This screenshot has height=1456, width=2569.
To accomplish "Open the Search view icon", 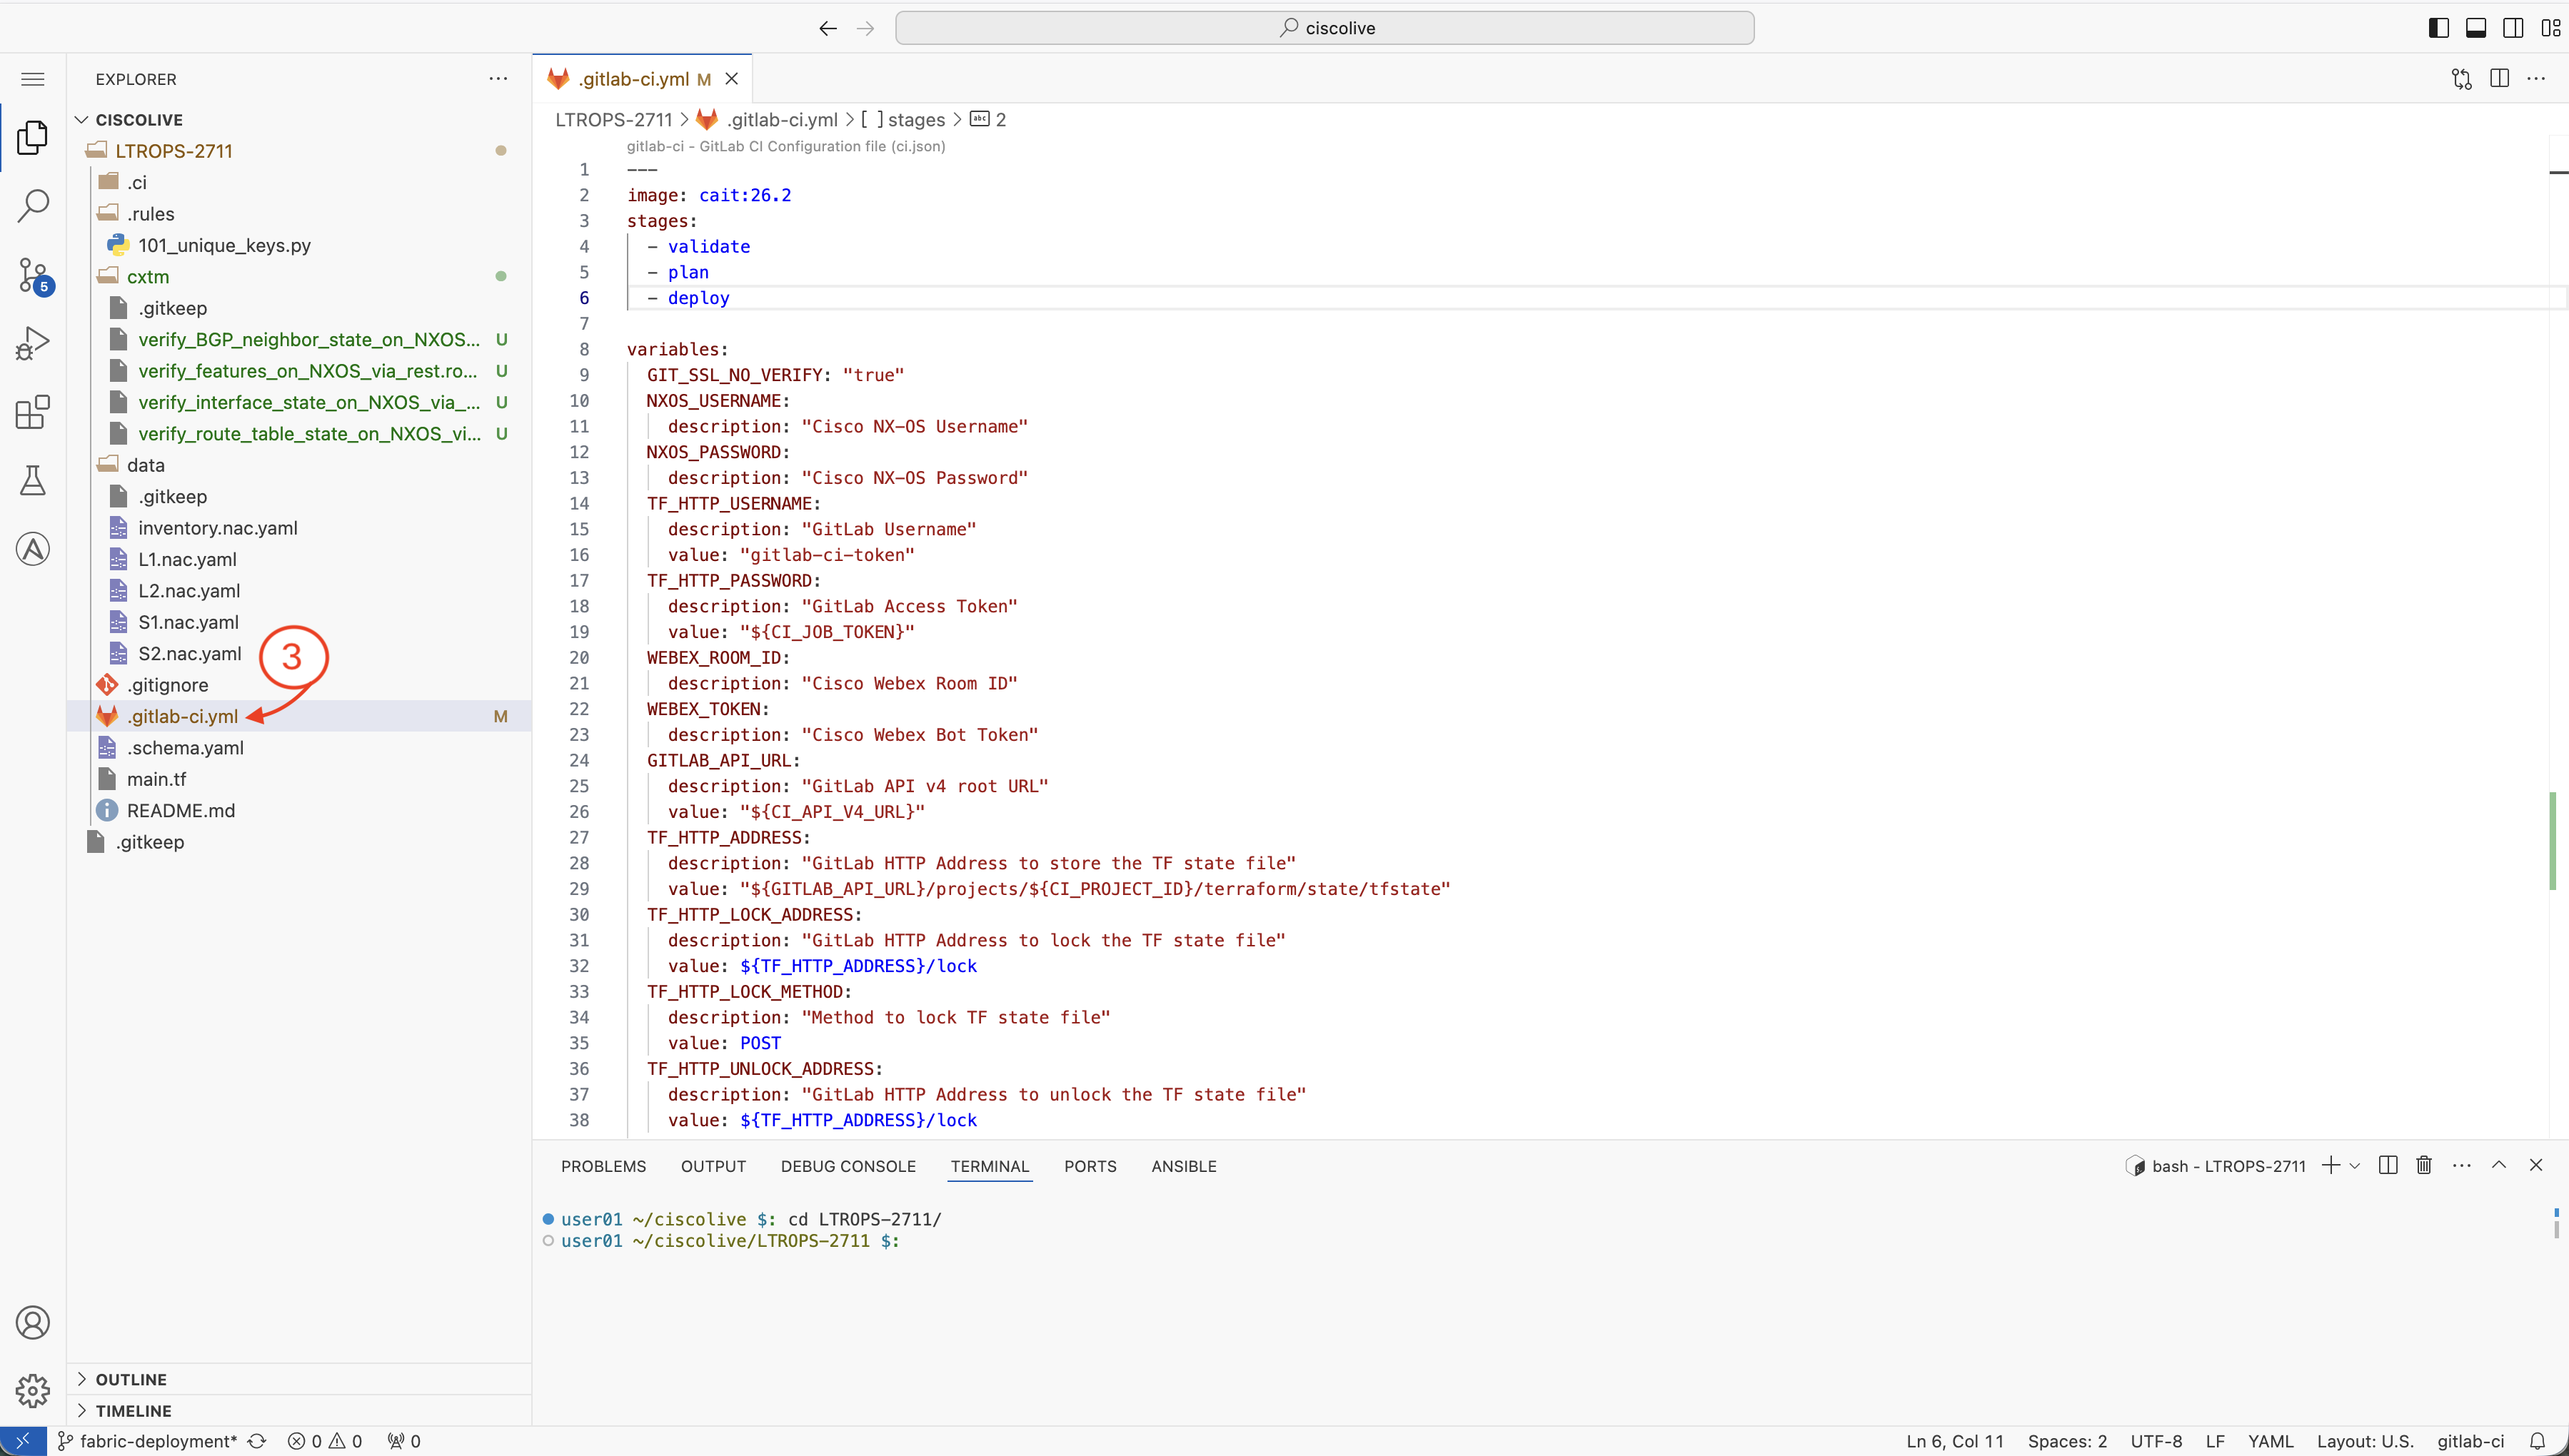I will 33,205.
